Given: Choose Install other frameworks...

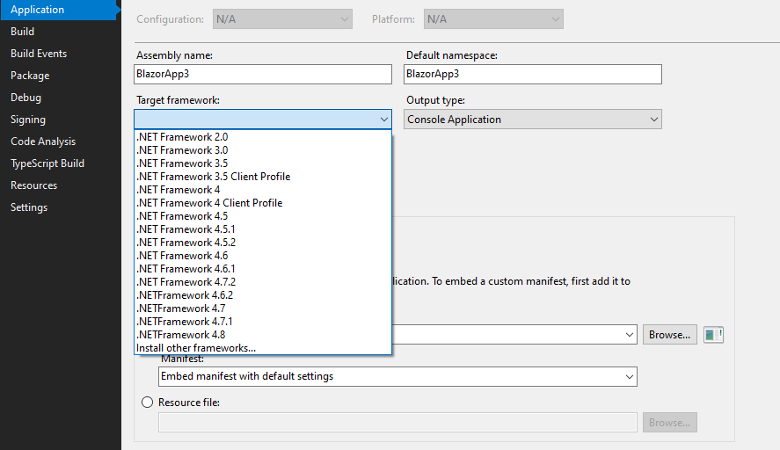Looking at the screenshot, I should pos(263,347).
